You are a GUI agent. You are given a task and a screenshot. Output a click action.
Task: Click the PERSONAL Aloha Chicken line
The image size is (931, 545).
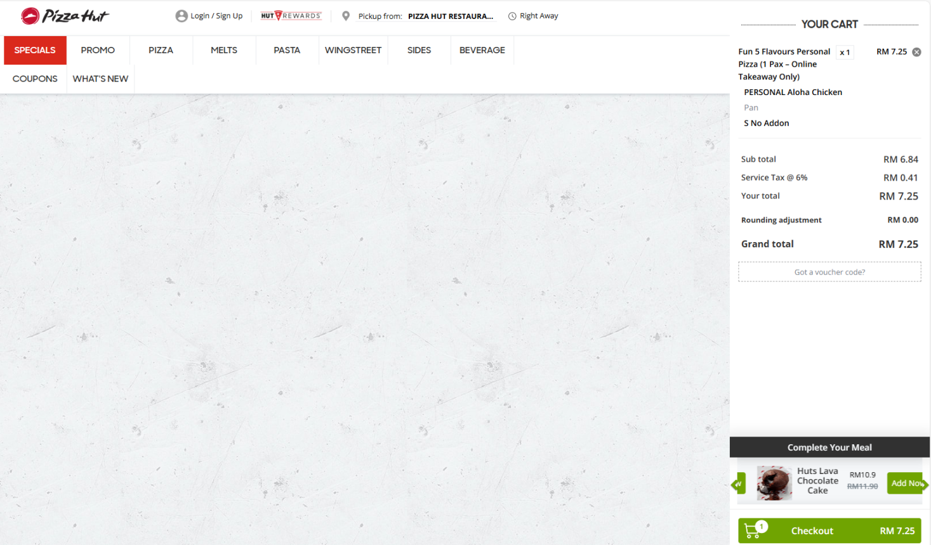[x=793, y=92]
